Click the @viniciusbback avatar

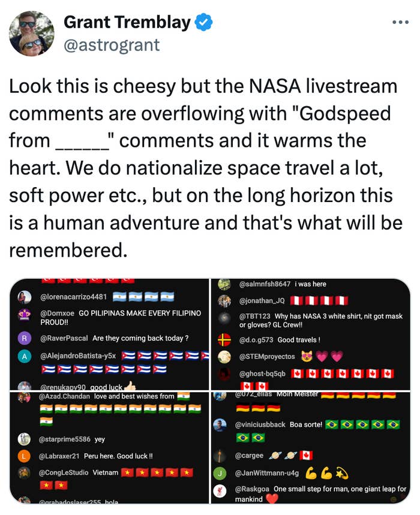(220, 425)
